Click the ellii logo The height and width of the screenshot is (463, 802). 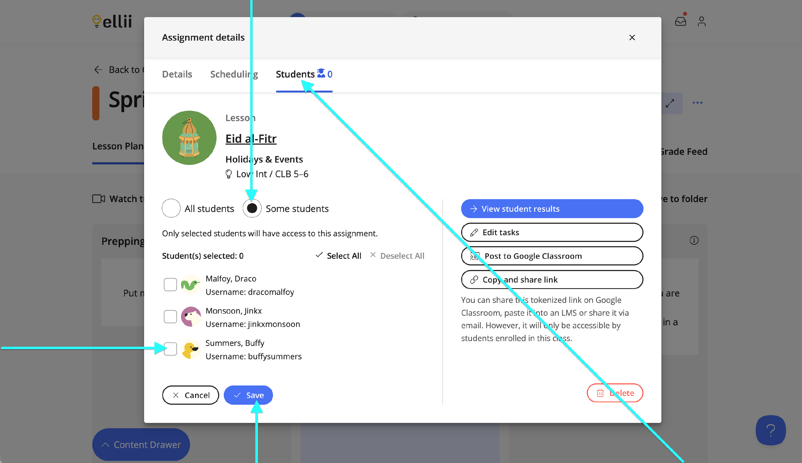(x=112, y=22)
